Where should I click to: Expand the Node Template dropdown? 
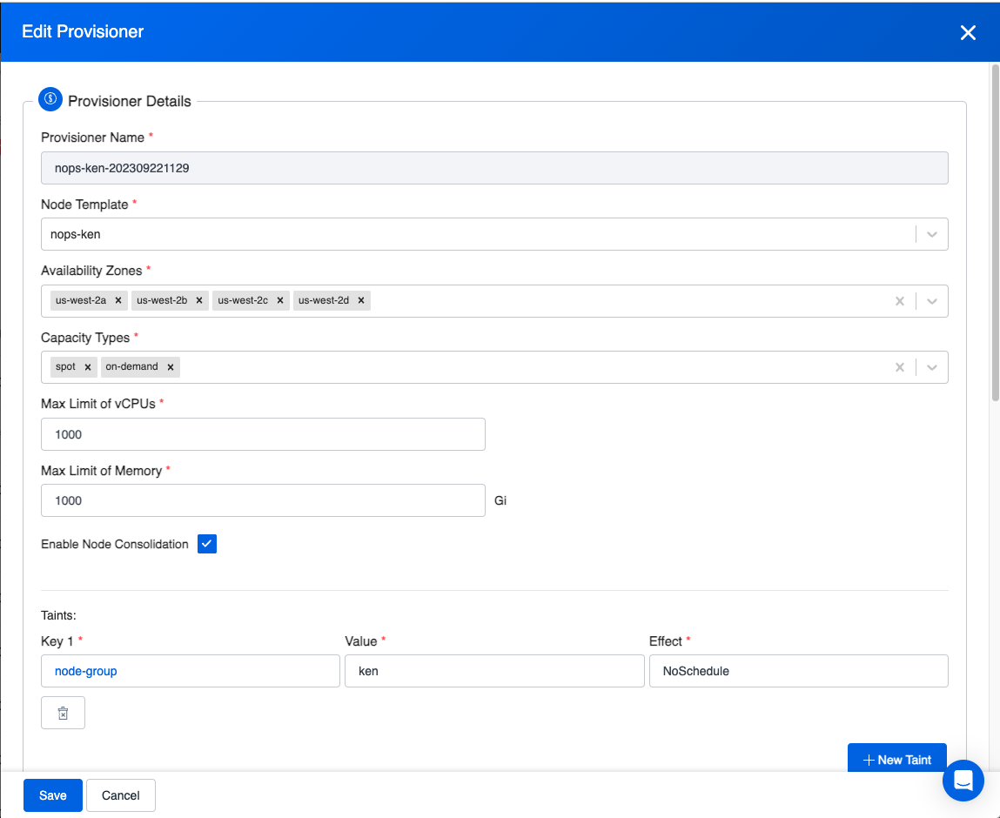point(932,235)
